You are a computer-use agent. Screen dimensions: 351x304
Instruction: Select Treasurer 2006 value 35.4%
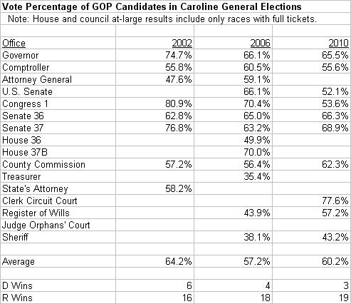click(233, 176)
